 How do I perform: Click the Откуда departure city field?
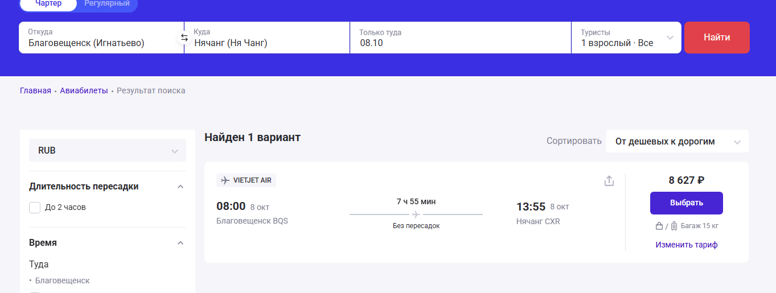101,38
